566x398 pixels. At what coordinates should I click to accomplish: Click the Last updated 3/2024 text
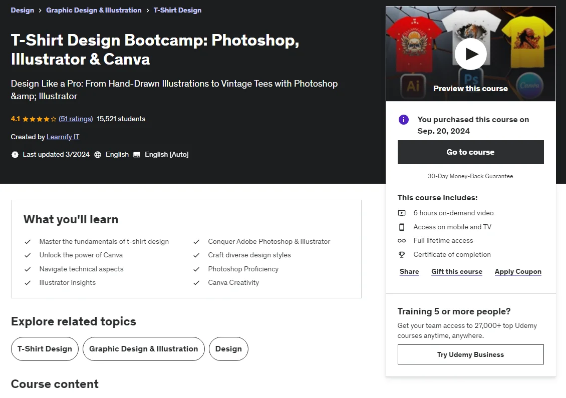tap(56, 154)
